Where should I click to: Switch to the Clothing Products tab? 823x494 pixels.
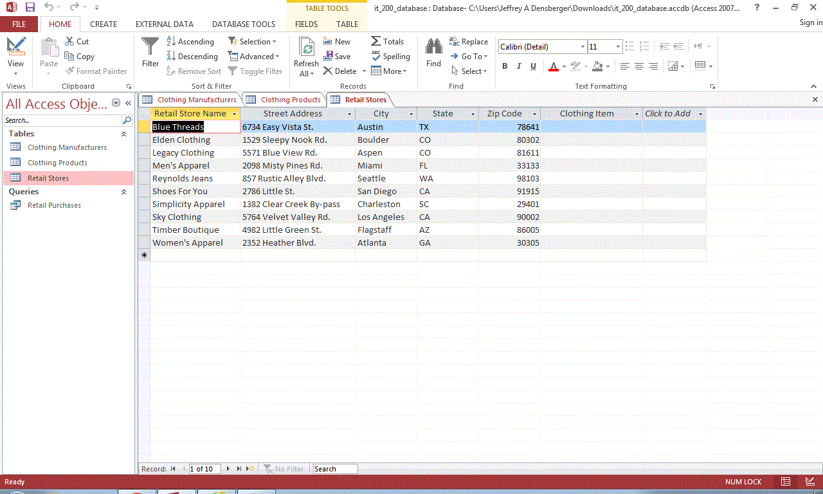coord(289,100)
